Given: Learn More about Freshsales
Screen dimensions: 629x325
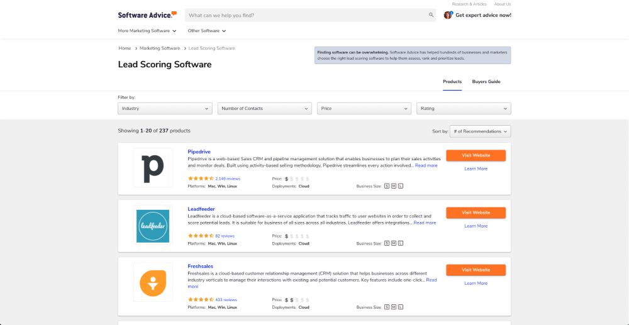Looking at the screenshot, I should (476, 284).
